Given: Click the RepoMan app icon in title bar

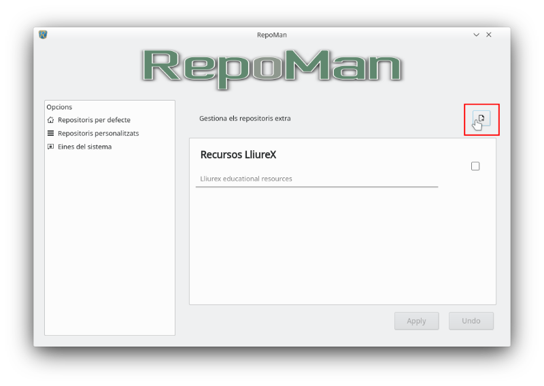Looking at the screenshot, I should pos(43,35).
